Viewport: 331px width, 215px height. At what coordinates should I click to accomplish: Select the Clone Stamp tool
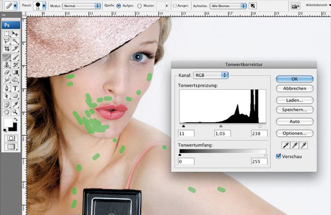click(6, 65)
